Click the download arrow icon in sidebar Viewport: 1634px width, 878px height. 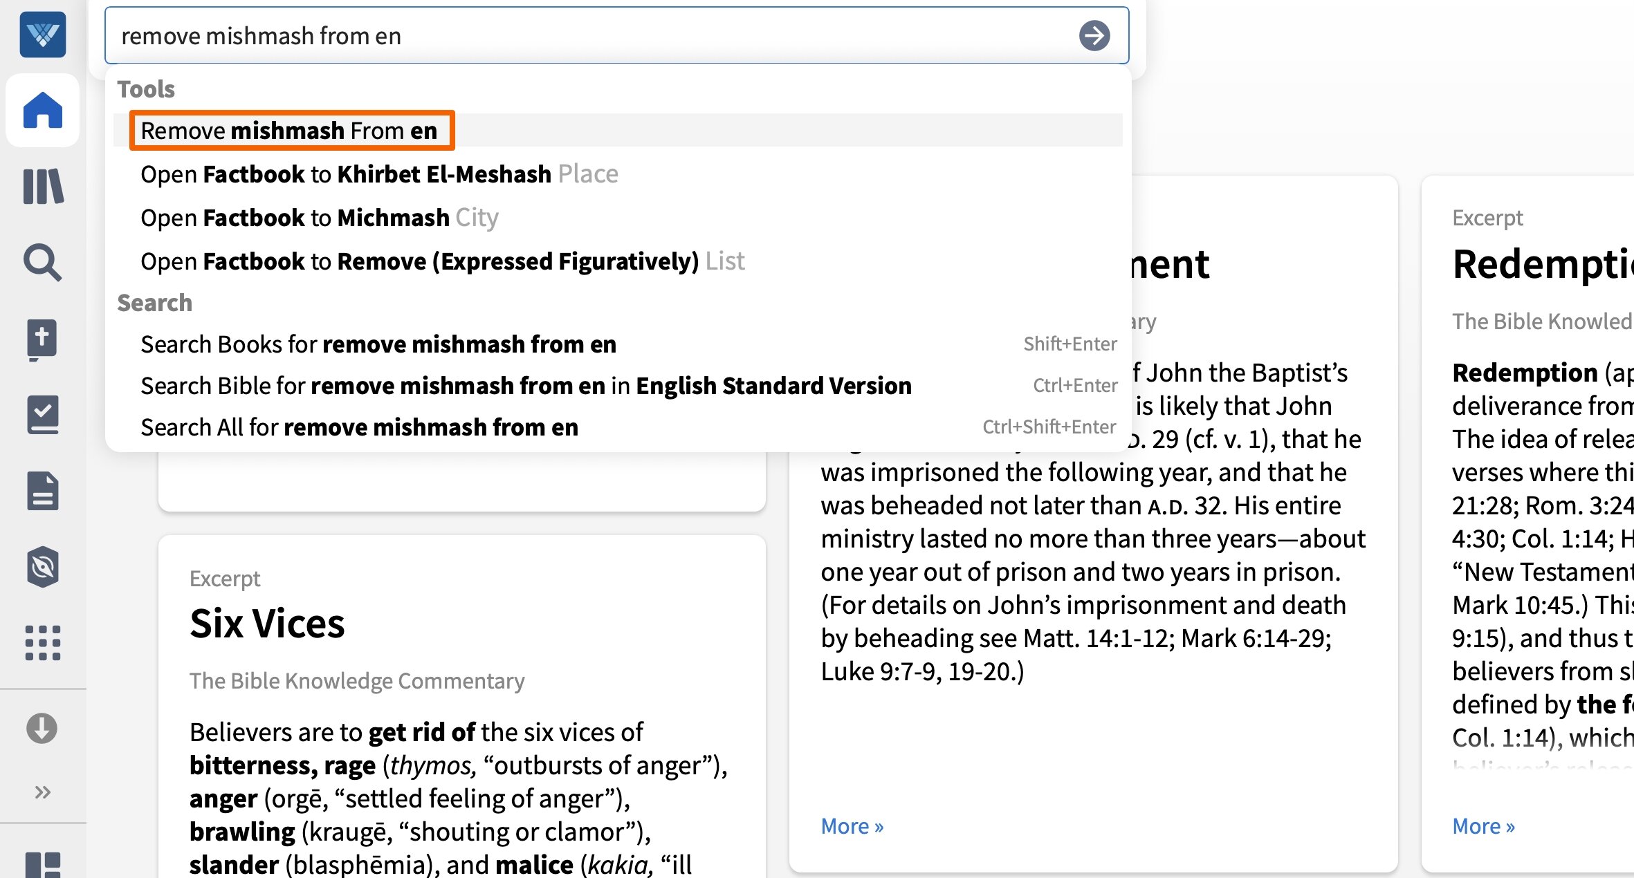42,728
